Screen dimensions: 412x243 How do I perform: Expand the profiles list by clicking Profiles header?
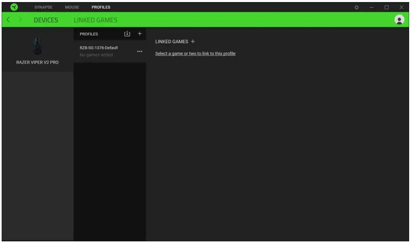click(90, 34)
